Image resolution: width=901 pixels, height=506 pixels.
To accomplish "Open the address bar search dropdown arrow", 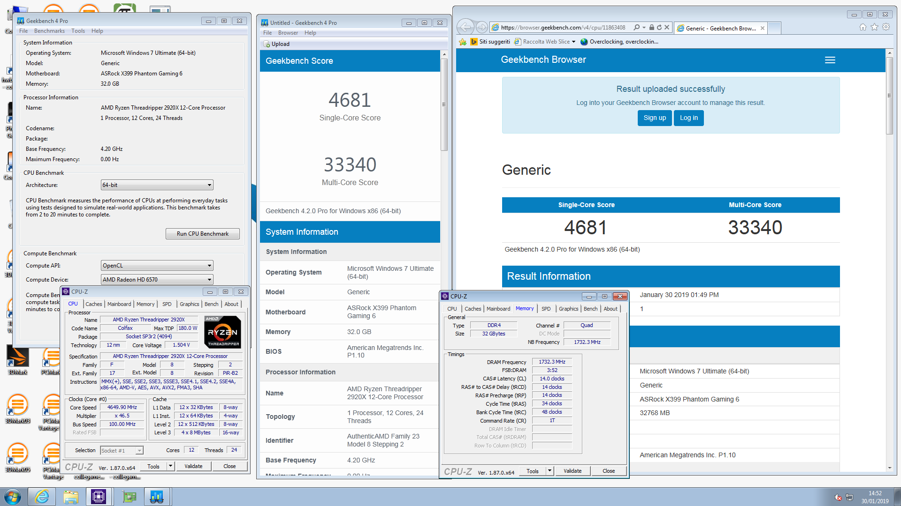I will tap(644, 28).
